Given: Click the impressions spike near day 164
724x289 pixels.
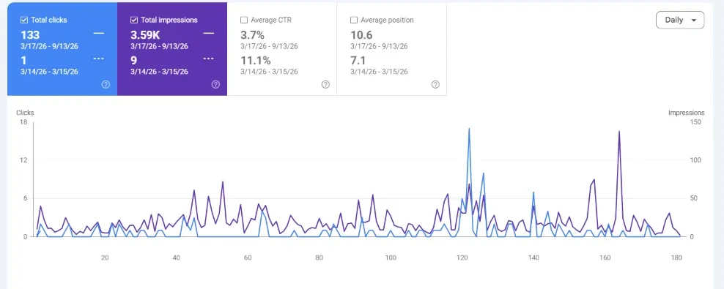Looking at the screenshot, I should click(619, 132).
